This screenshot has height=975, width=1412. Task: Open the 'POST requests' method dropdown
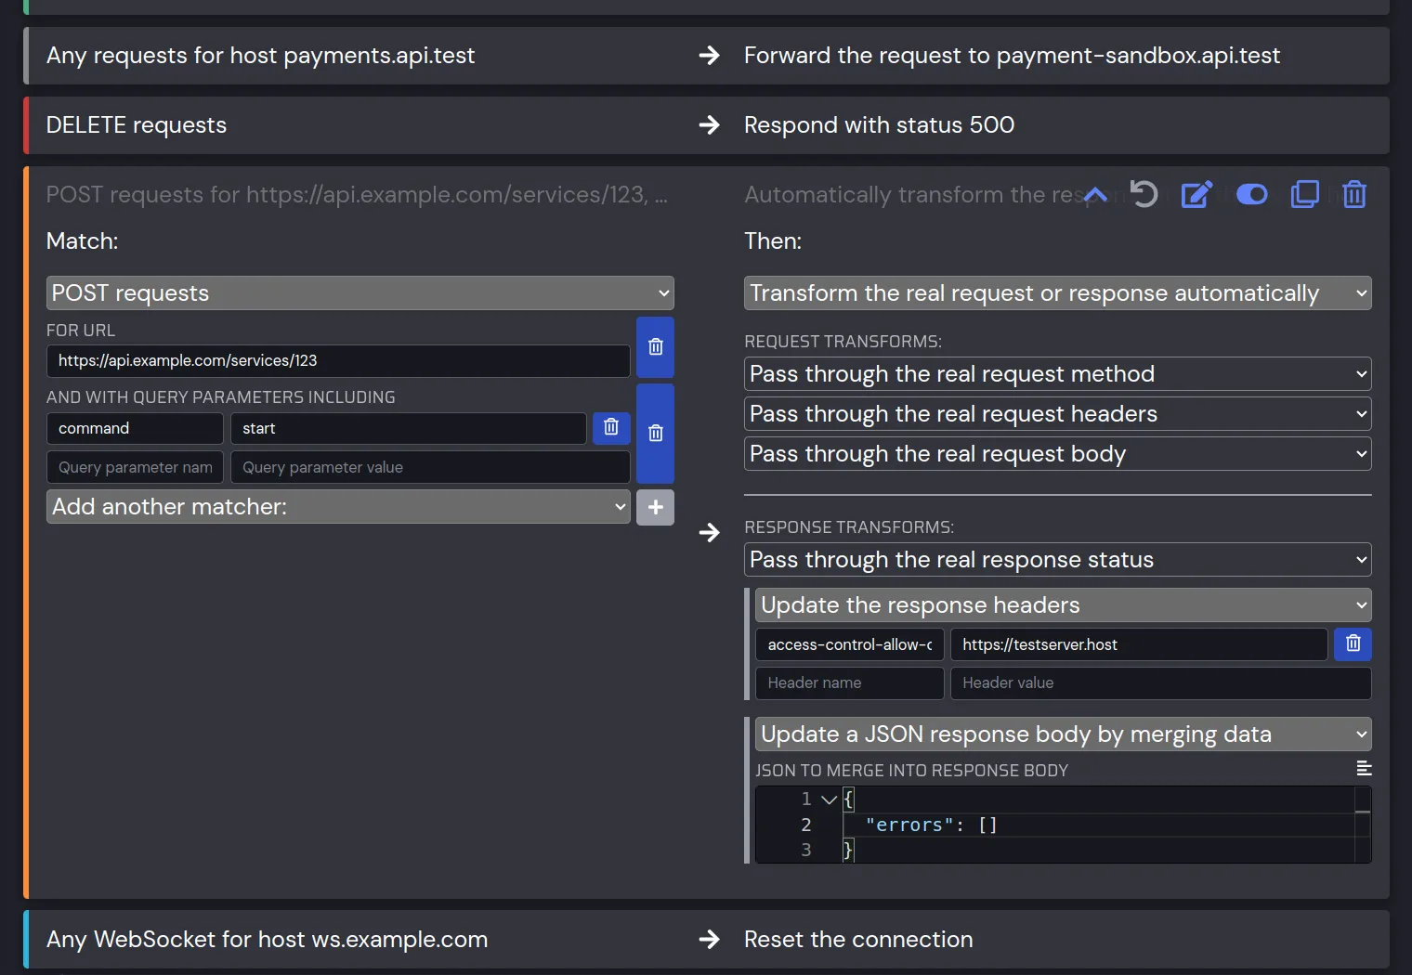tap(360, 293)
